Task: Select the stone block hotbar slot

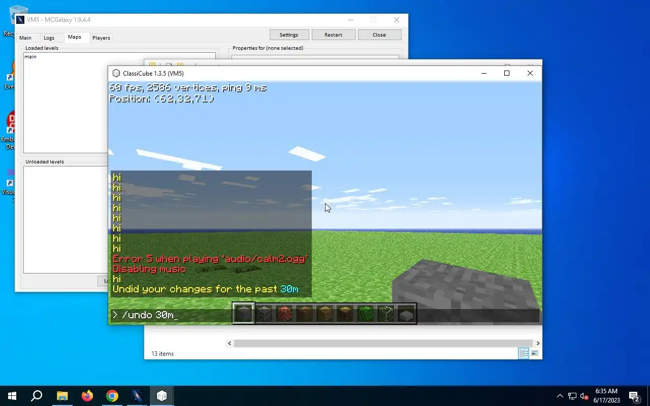Action: click(244, 314)
